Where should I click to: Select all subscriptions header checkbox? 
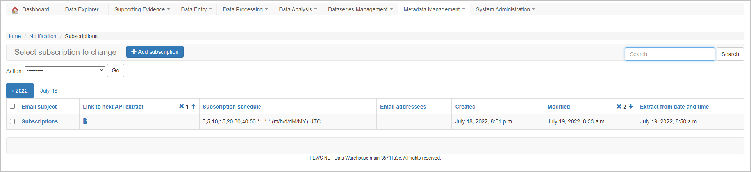(x=12, y=106)
